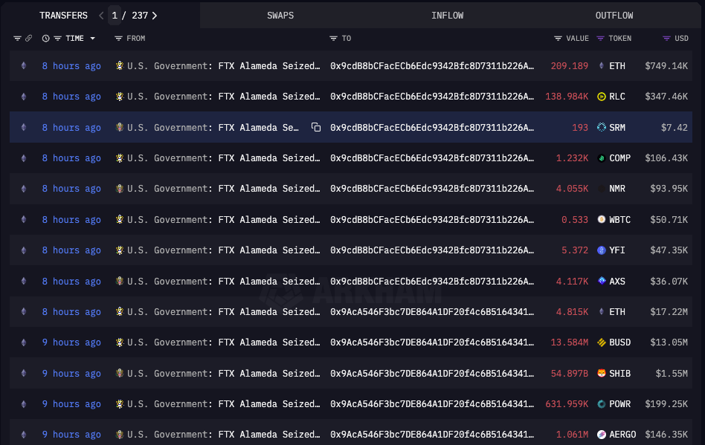Switch to the SWAPS tab
This screenshot has width=705, height=445.
[280, 16]
